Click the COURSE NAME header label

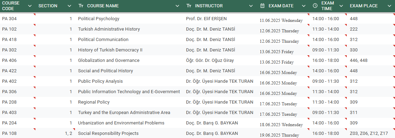coord(103,6)
